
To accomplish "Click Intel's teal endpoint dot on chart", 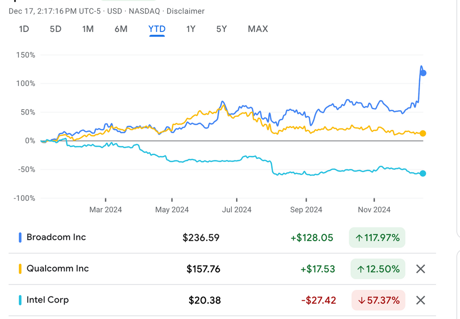I will [422, 174].
